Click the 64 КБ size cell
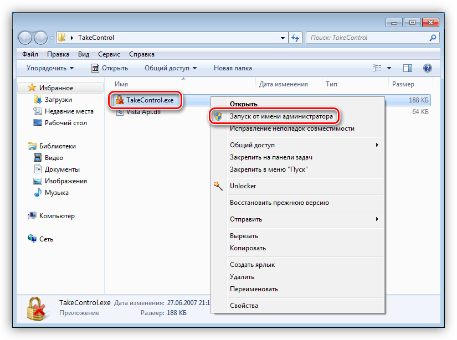 click(x=420, y=112)
